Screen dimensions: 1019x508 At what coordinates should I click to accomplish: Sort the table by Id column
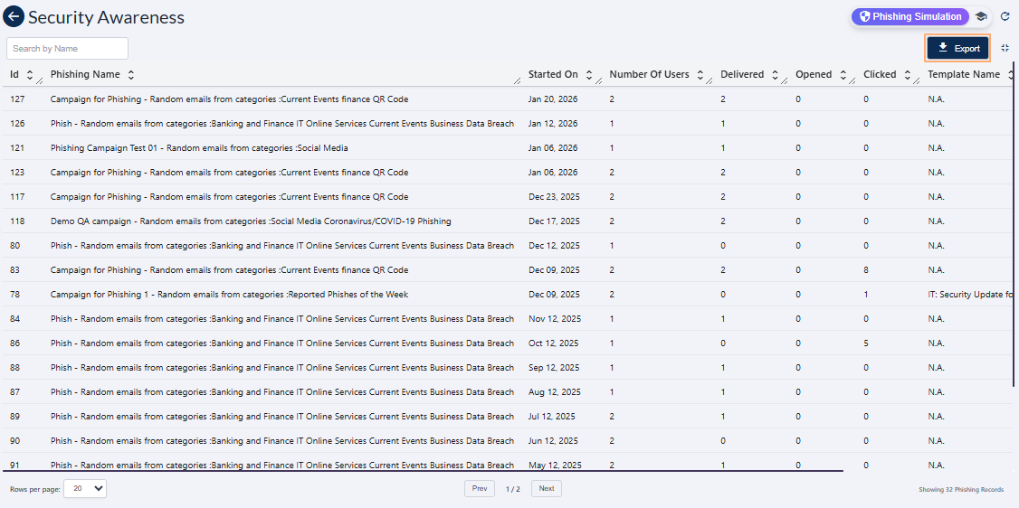pos(29,75)
